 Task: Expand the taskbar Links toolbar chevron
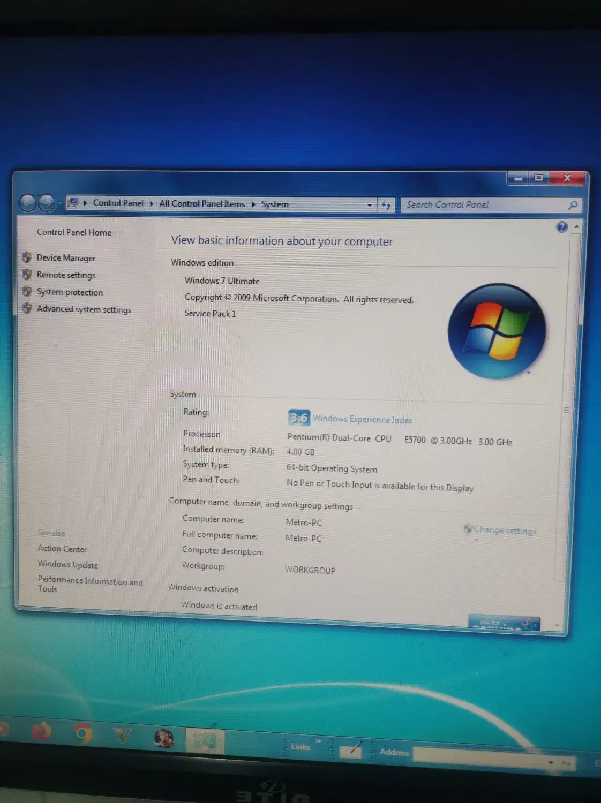pyautogui.click(x=318, y=741)
